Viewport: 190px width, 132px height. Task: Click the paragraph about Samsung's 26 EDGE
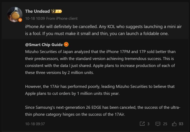tap(103, 111)
